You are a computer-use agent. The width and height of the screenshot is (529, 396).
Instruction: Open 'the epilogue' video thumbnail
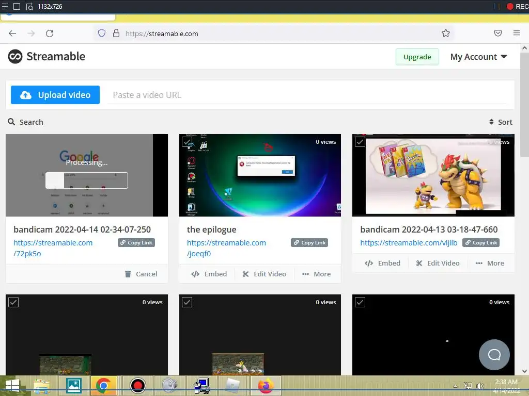pos(260,175)
